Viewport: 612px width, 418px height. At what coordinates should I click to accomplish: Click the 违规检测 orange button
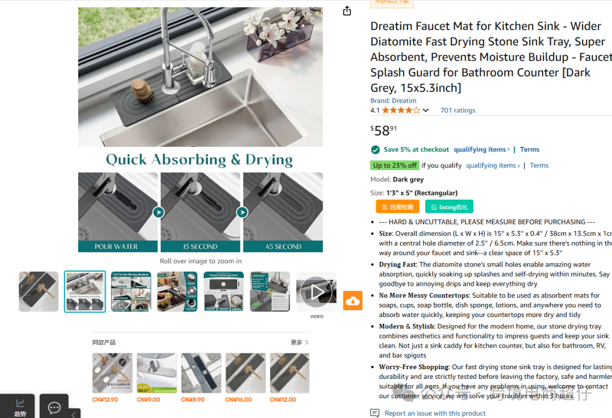[397, 206]
